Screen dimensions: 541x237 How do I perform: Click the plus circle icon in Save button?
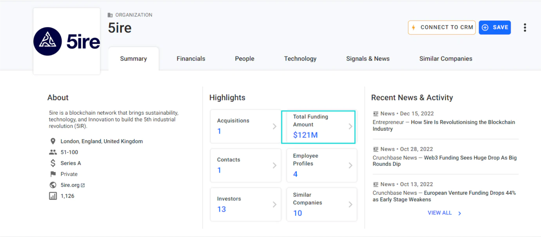tap(485, 27)
